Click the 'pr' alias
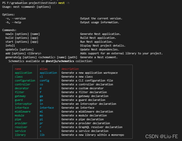 41,123
